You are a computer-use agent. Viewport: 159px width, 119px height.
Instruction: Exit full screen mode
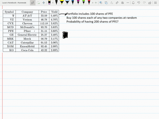[155, 3]
